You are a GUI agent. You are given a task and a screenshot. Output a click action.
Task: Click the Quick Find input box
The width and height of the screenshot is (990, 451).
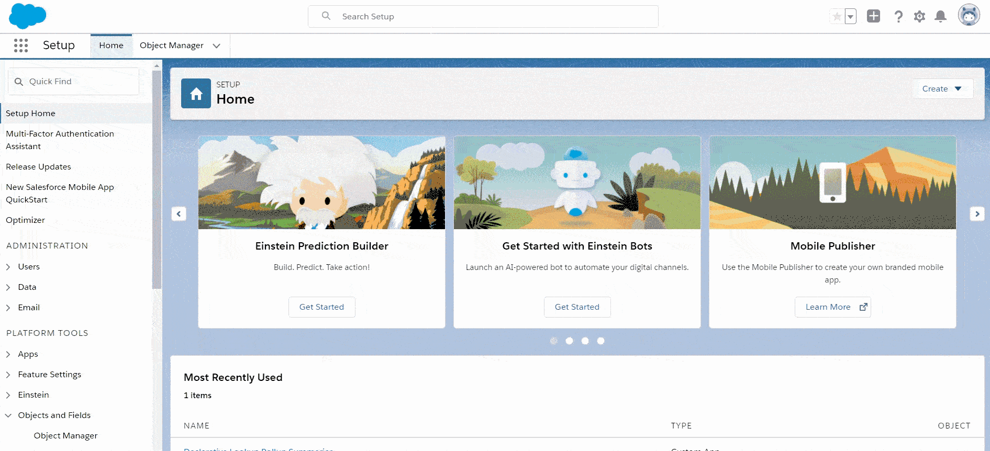click(74, 82)
